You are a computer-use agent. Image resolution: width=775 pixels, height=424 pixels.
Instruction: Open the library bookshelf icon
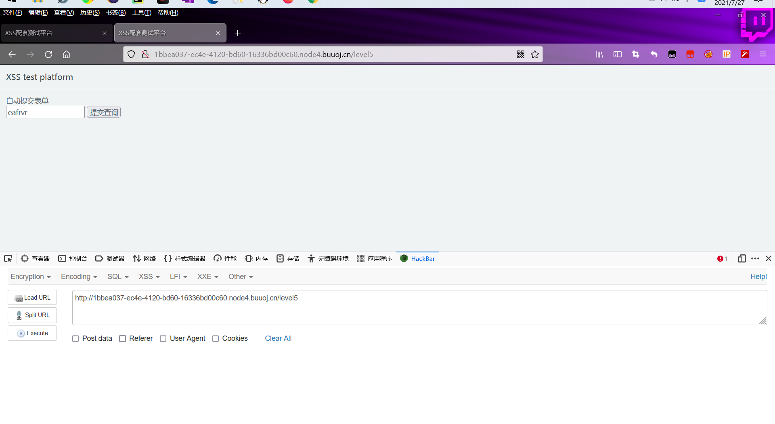tap(599, 54)
